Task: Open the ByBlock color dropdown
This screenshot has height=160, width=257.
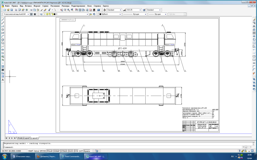Action: pos(110,14)
